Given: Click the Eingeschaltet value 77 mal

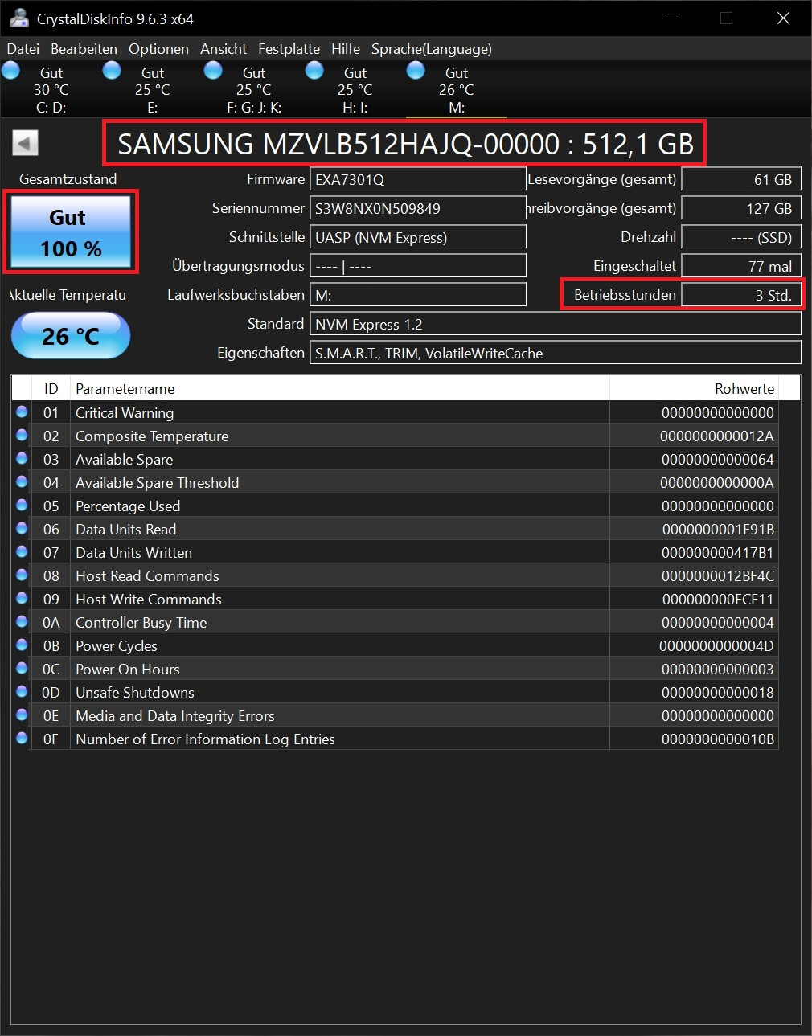Looking at the screenshot, I should click(741, 266).
